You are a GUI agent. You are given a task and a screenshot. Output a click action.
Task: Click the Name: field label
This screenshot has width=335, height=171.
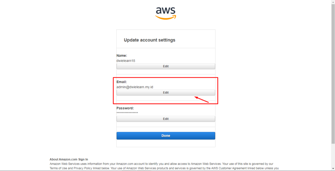[122, 55]
